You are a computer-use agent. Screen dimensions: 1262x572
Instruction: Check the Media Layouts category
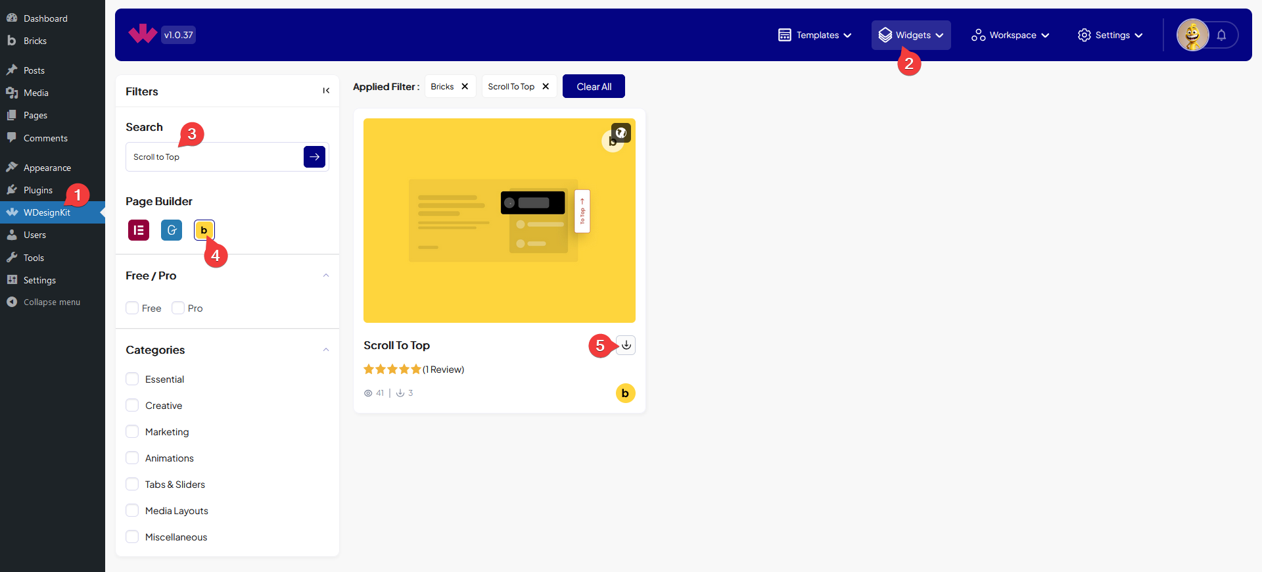click(x=132, y=510)
